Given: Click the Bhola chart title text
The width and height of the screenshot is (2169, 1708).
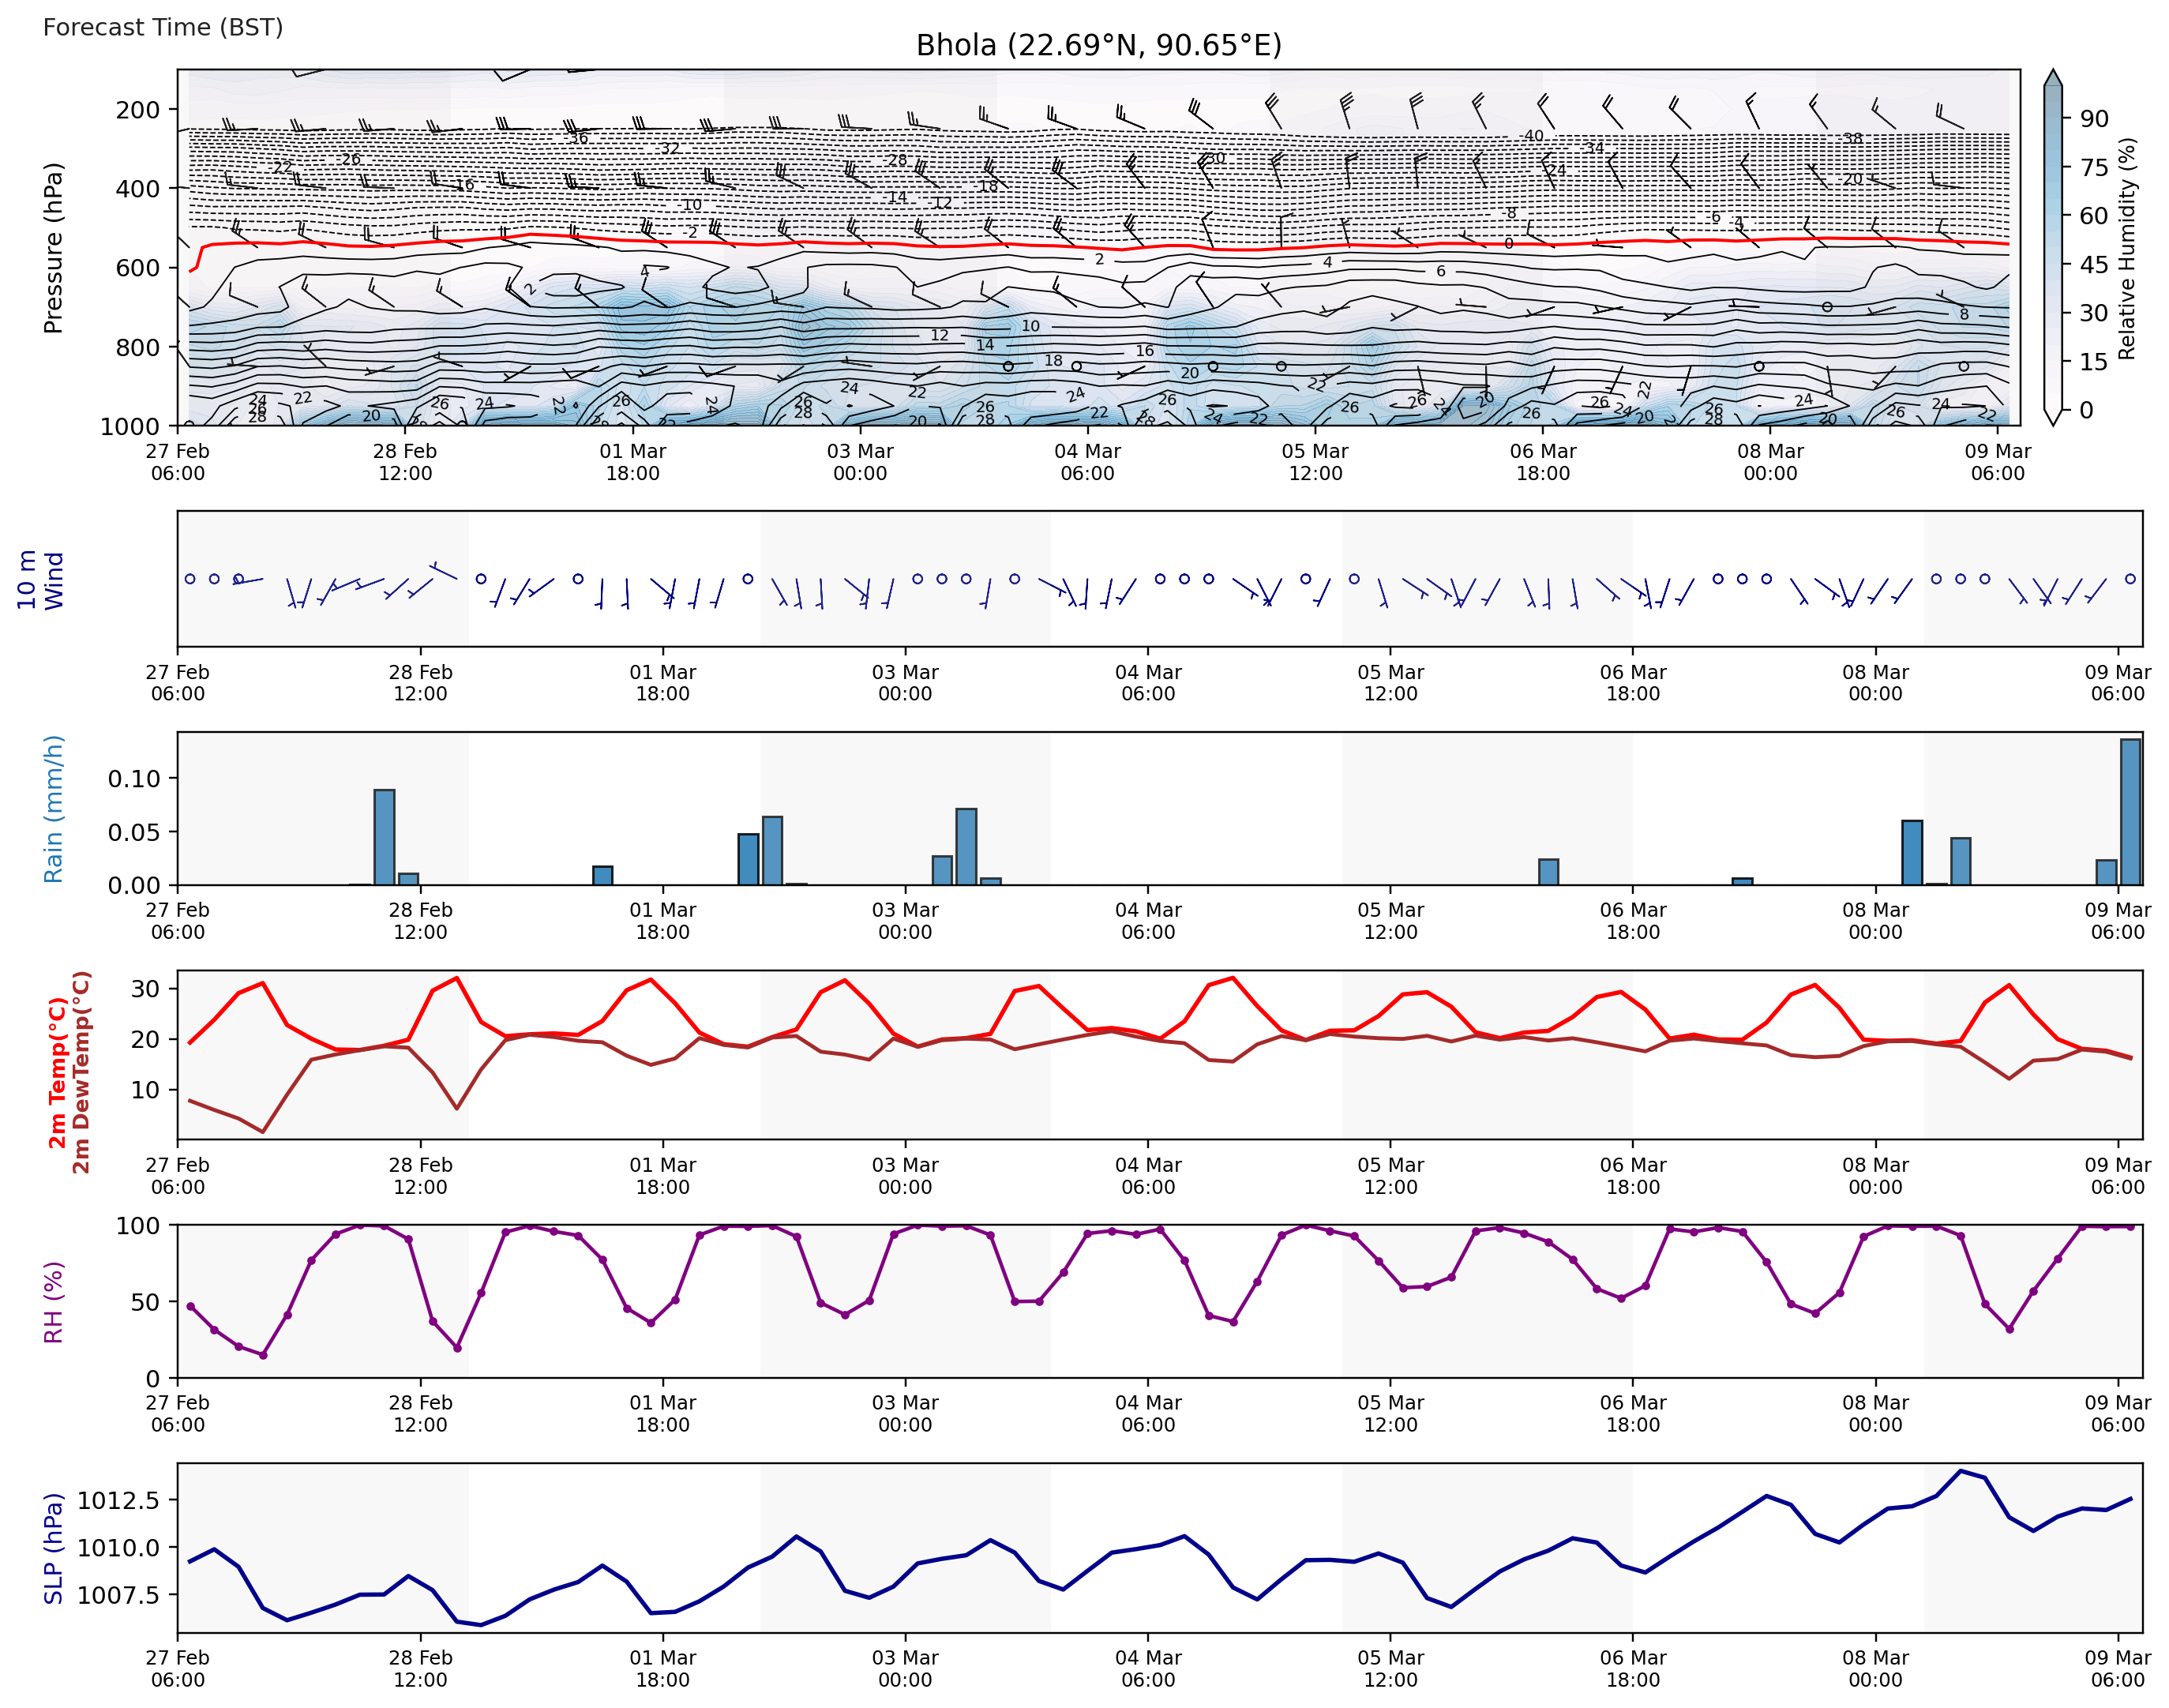Looking at the screenshot, I should 1098,45.
